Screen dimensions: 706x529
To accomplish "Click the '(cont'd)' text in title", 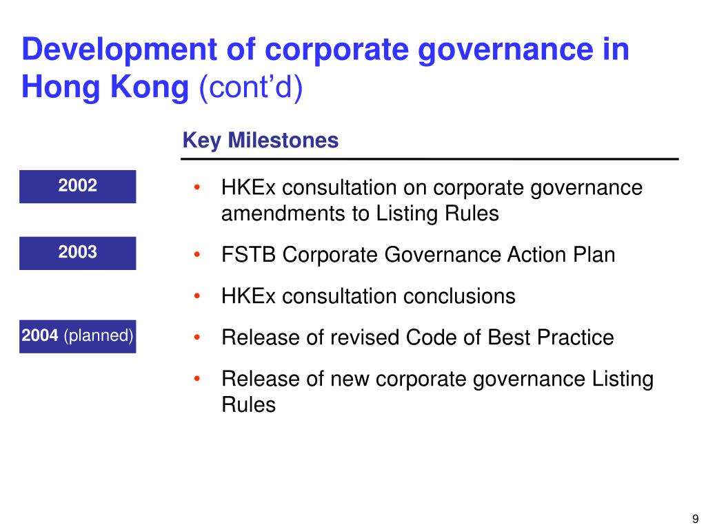I will 251,87.
